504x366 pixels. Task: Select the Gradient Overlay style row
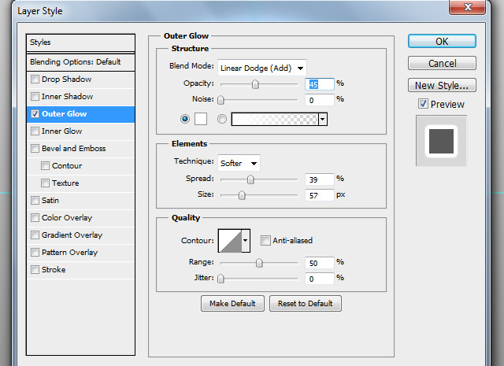[x=80, y=235]
